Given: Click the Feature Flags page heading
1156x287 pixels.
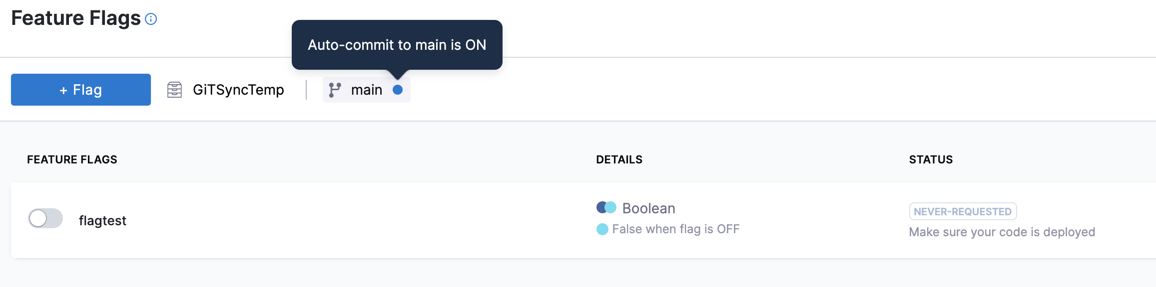Looking at the screenshot, I should click(76, 18).
